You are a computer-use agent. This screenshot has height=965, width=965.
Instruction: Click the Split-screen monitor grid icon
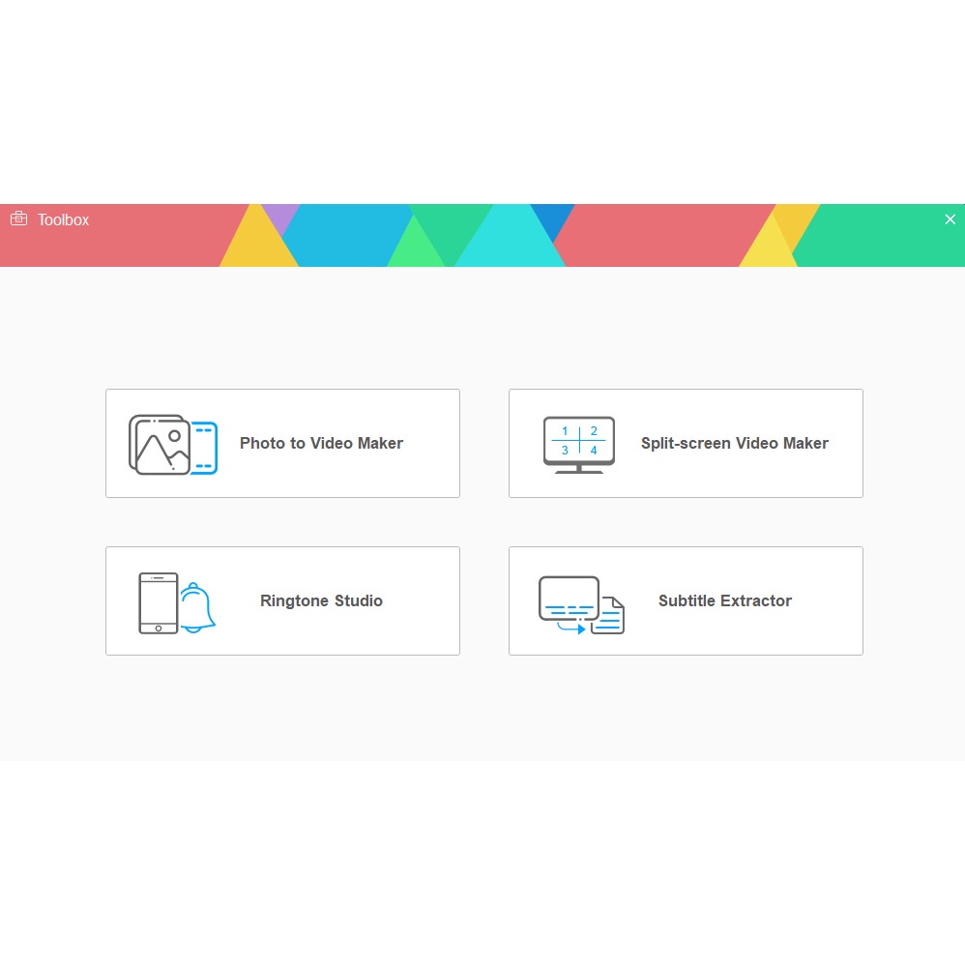[578, 445]
